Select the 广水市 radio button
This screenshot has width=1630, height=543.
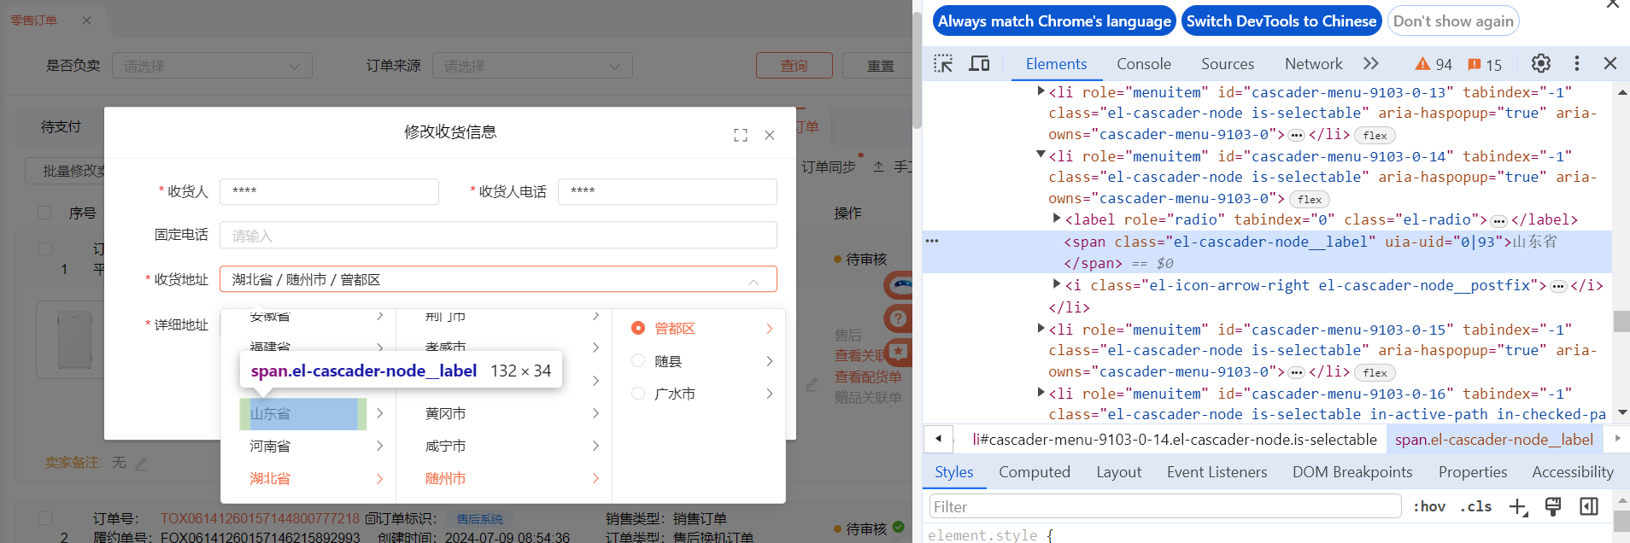pos(638,394)
